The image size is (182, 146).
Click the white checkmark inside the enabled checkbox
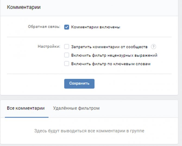click(67, 27)
